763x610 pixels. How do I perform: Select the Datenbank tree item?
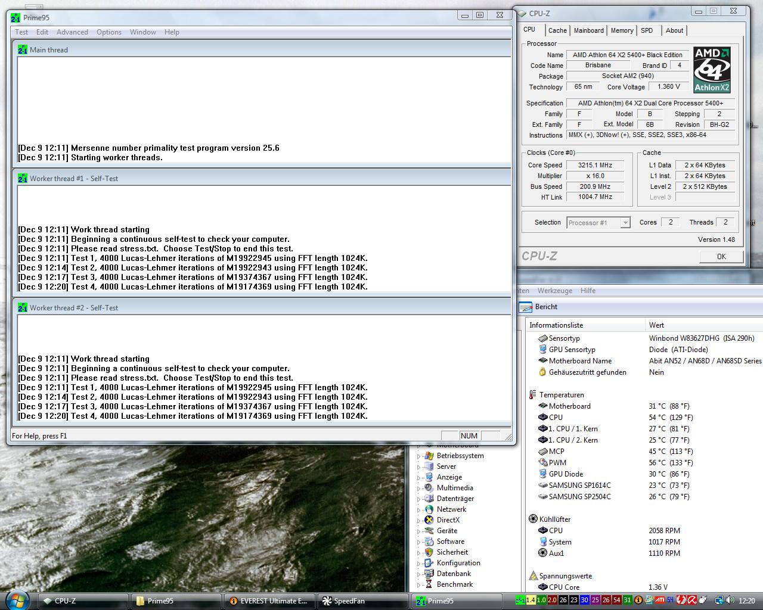click(454, 574)
